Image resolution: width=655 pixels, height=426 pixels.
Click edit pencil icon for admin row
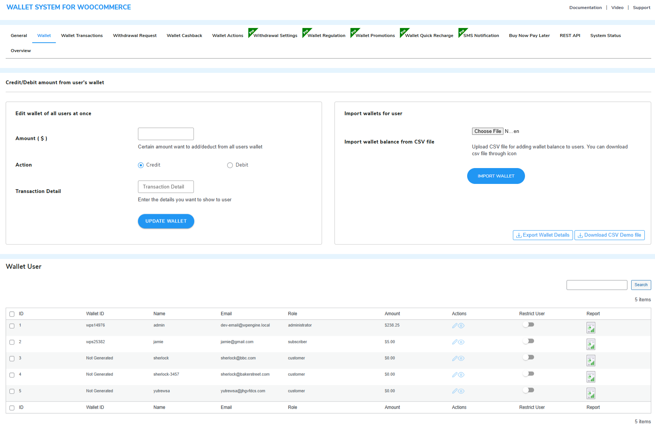click(x=455, y=326)
